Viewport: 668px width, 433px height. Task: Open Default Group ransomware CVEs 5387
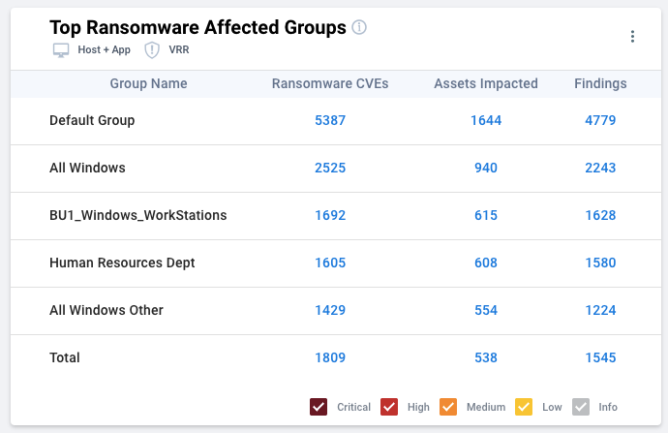click(x=330, y=121)
